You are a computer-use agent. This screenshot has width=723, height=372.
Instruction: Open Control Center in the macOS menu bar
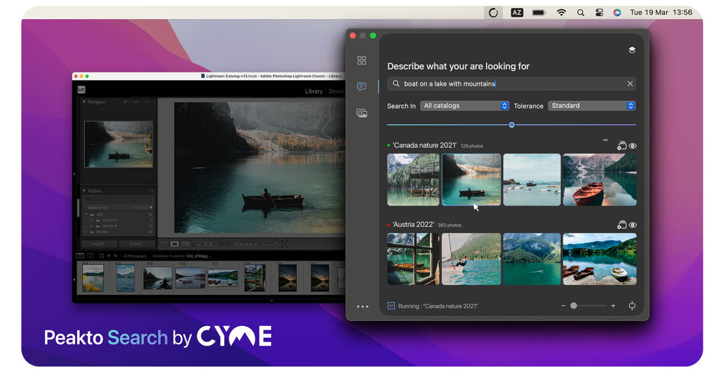[599, 13]
